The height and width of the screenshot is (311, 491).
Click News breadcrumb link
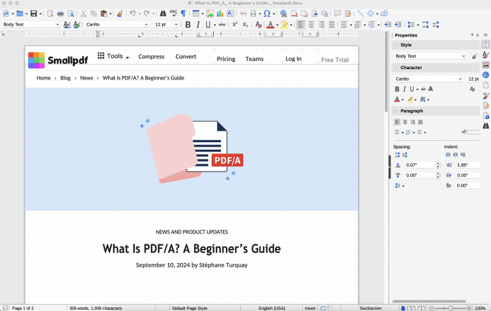coord(86,78)
